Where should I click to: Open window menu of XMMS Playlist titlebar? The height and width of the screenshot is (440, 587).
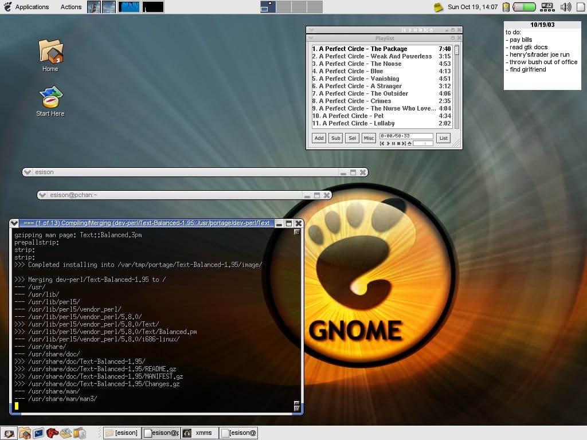click(311, 38)
